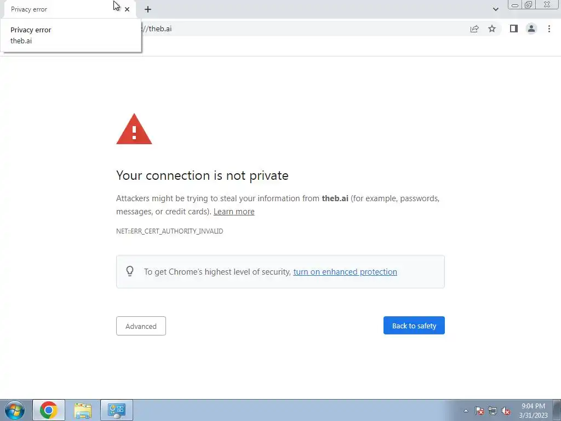Viewport: 561px width, 421px height.
Task: Toggle the Chrome side panel
Action: 514,29
